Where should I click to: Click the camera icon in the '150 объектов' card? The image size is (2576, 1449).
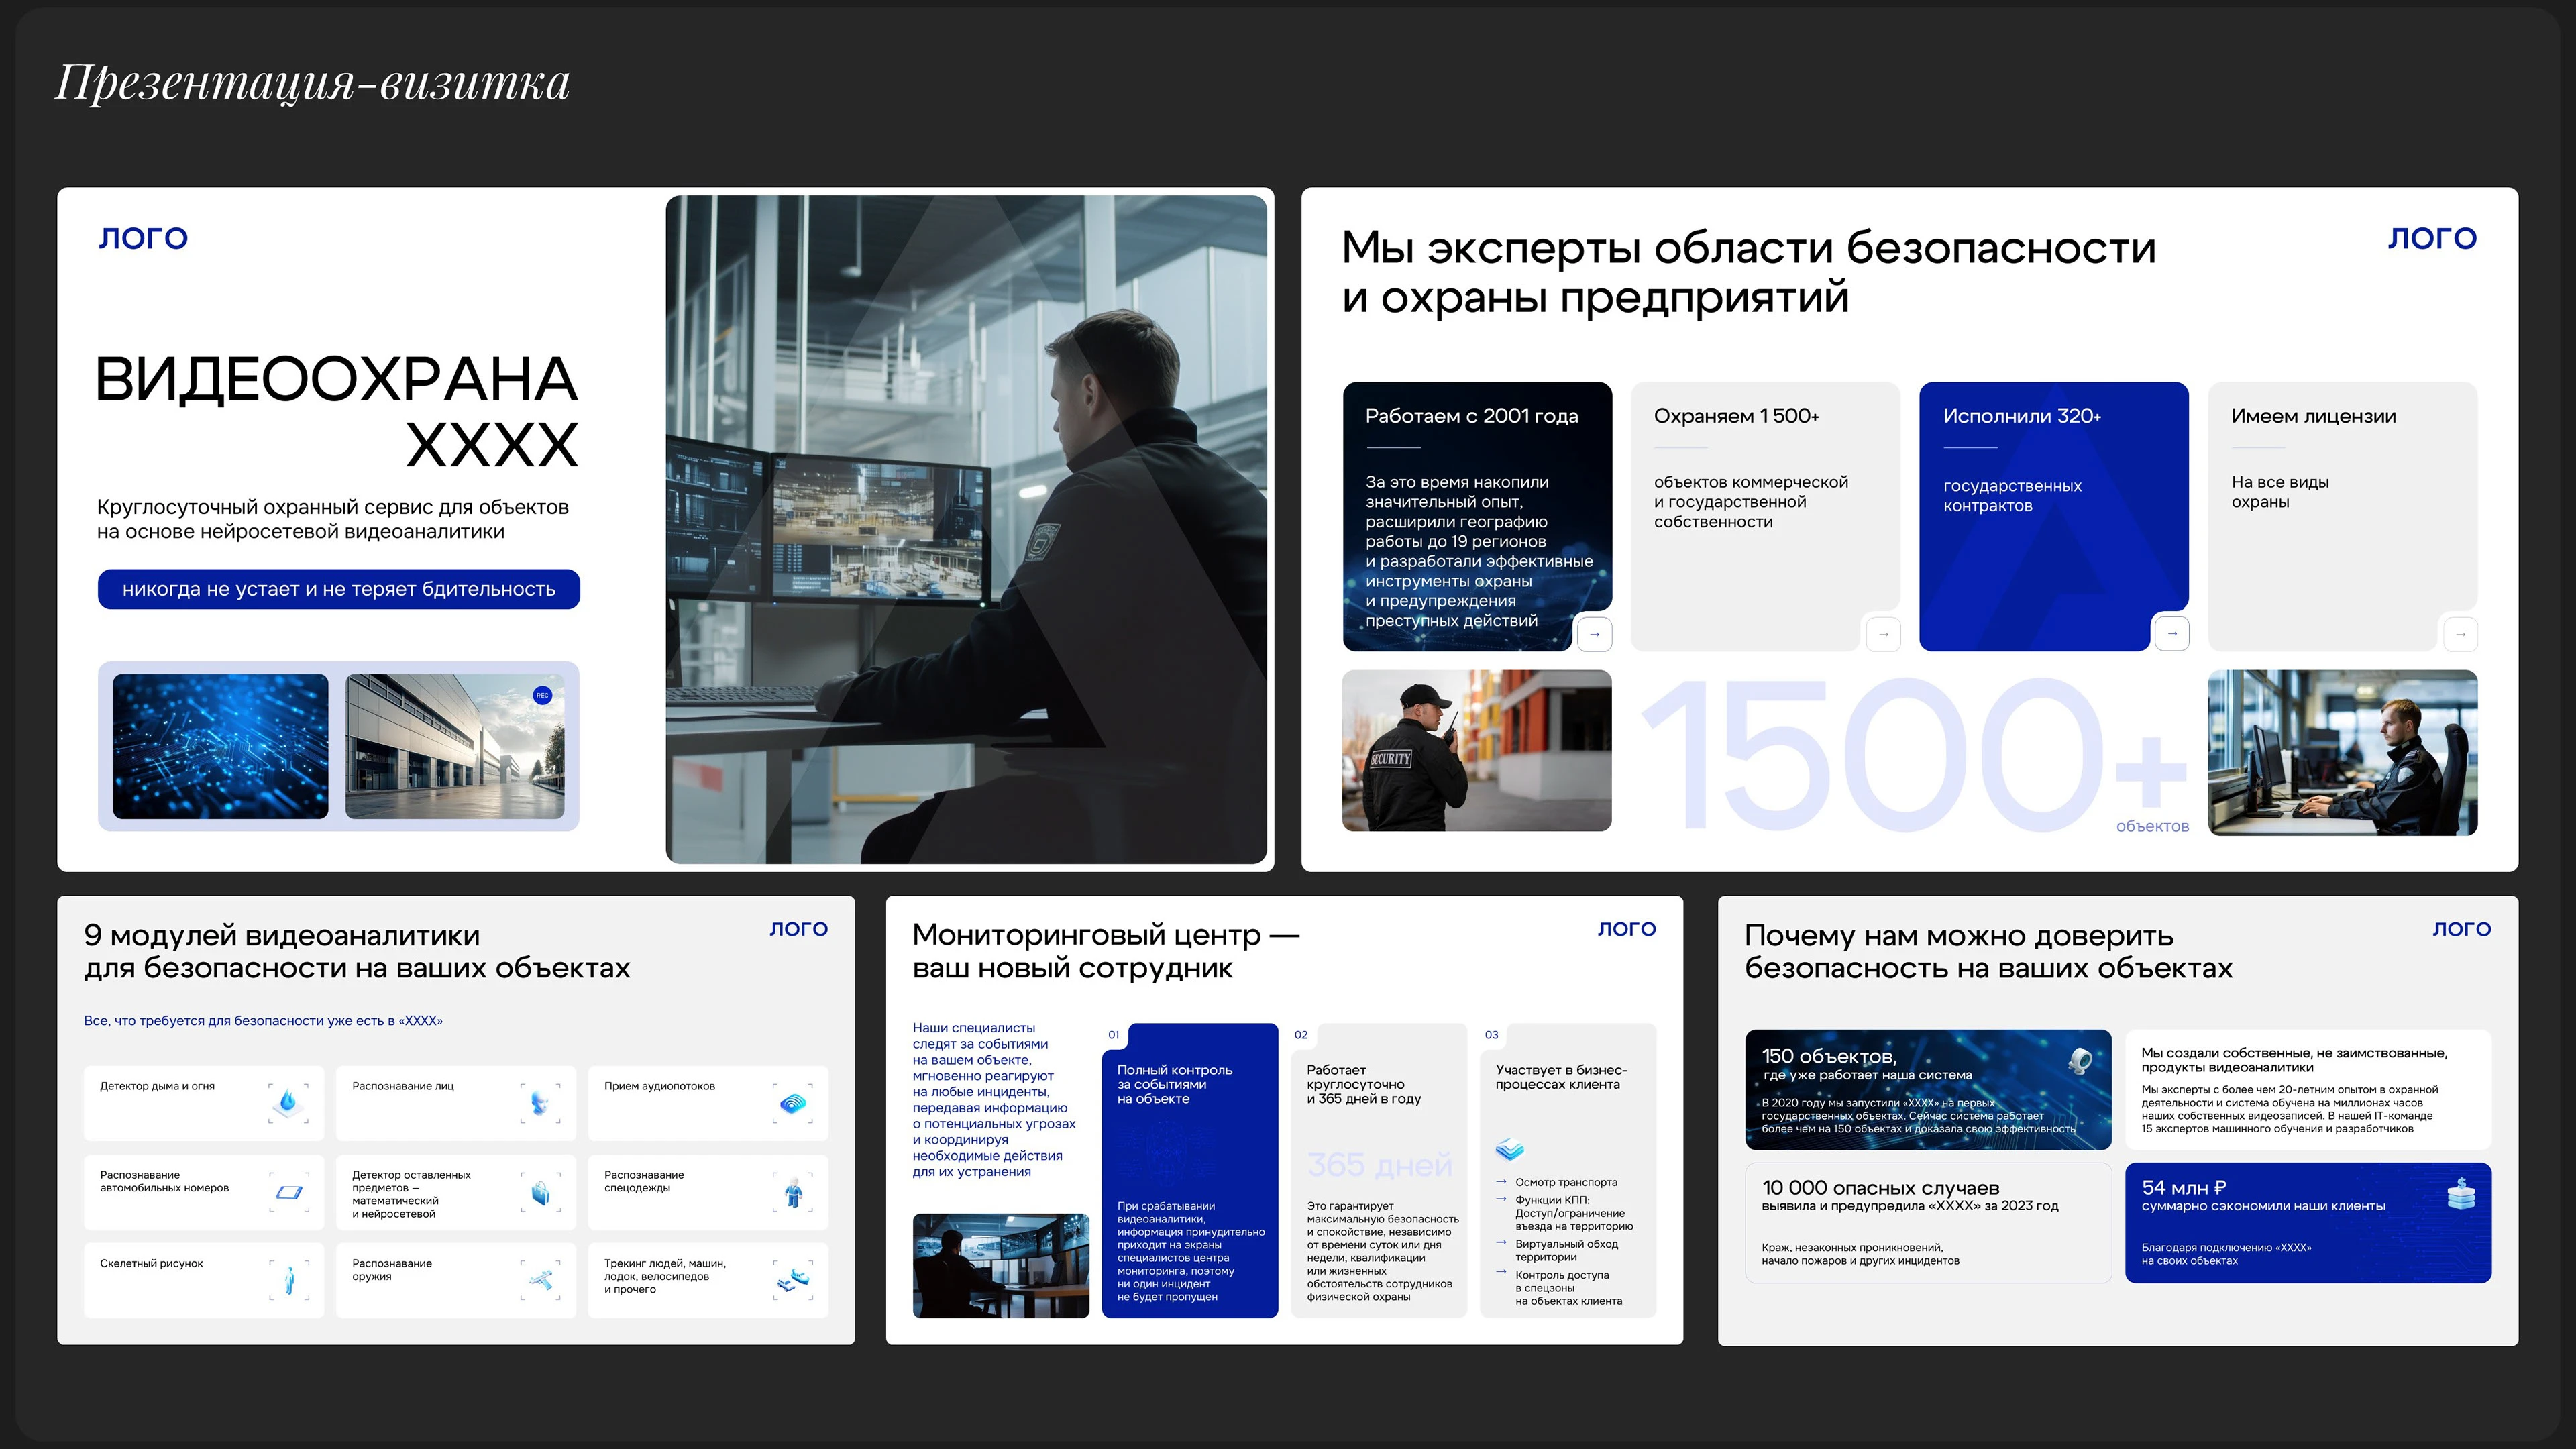(2081, 1061)
